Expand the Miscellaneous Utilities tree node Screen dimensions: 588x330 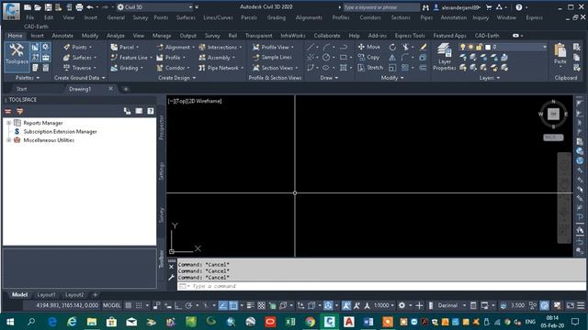click(9, 140)
